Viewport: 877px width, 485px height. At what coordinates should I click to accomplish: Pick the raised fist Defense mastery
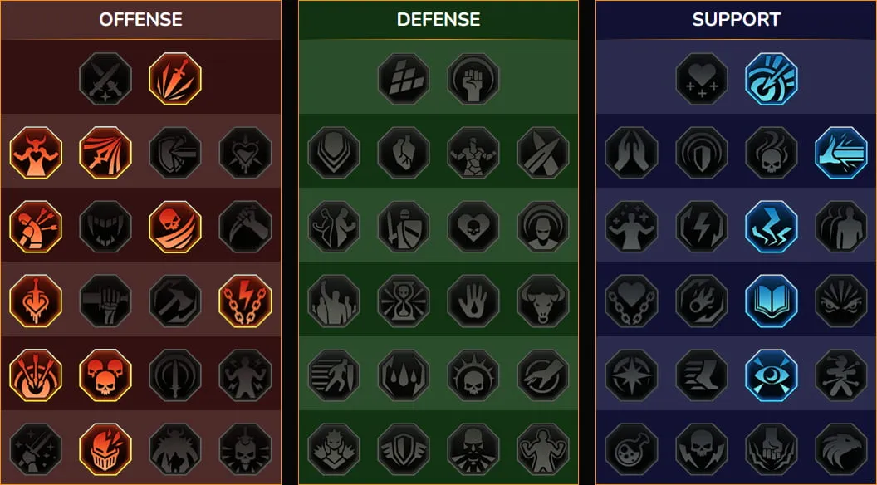pos(473,78)
